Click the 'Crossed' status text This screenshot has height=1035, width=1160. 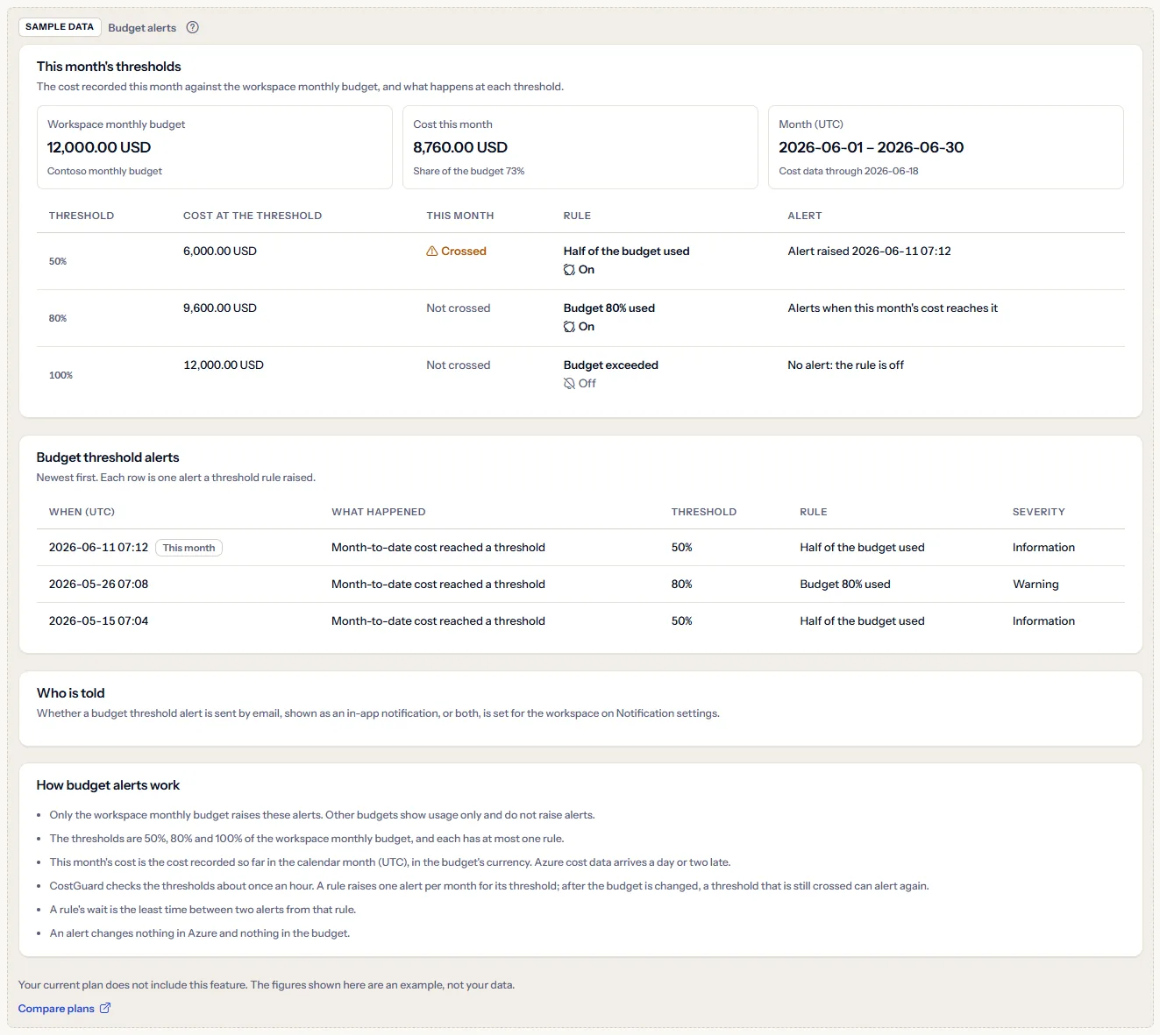pyautogui.click(x=464, y=252)
